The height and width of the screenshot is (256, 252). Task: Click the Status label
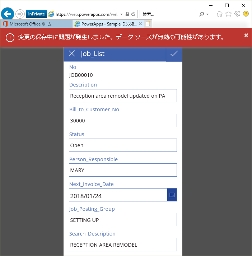(x=77, y=134)
